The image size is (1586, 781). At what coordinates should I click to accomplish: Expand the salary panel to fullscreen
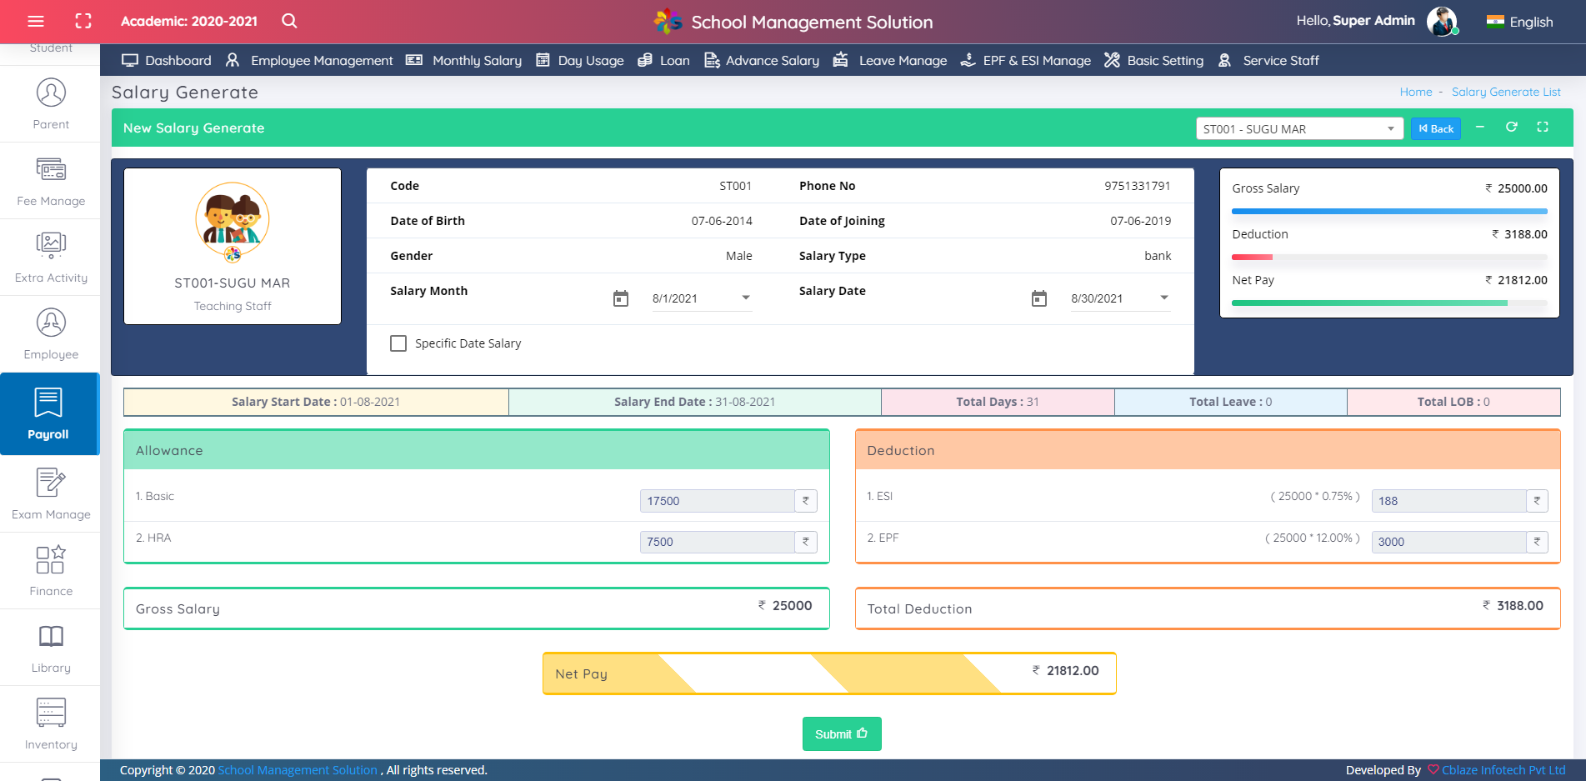pyautogui.click(x=1543, y=128)
